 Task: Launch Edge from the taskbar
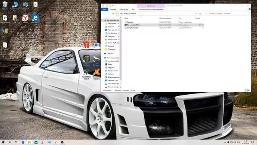click(x=23, y=142)
